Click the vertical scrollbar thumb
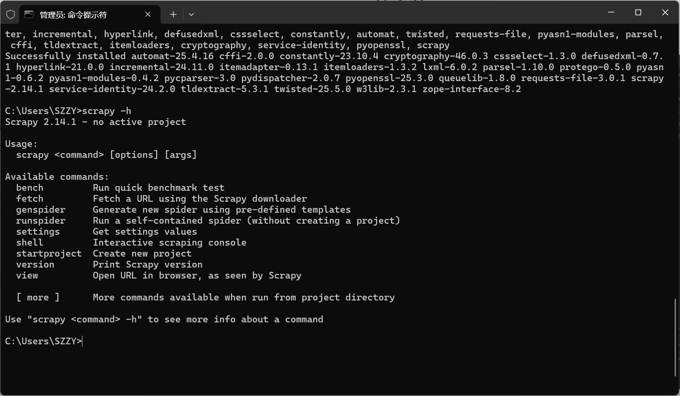The image size is (680, 396). click(675, 337)
